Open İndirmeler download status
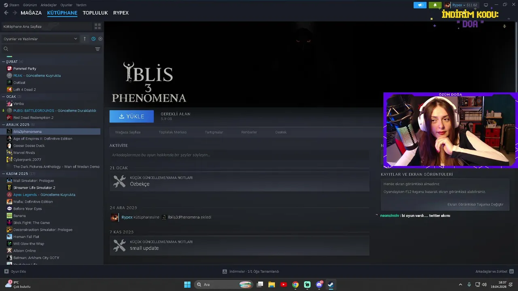518x291 pixels. point(251,272)
